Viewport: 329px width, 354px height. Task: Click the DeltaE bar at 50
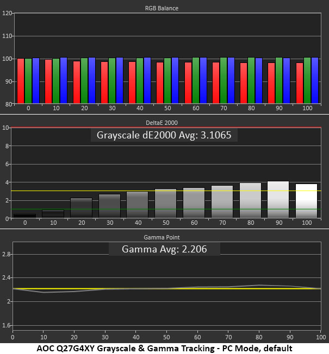(x=165, y=204)
